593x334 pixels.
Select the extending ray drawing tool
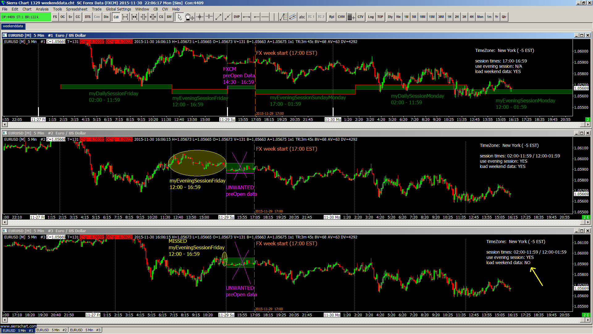(x=228, y=17)
